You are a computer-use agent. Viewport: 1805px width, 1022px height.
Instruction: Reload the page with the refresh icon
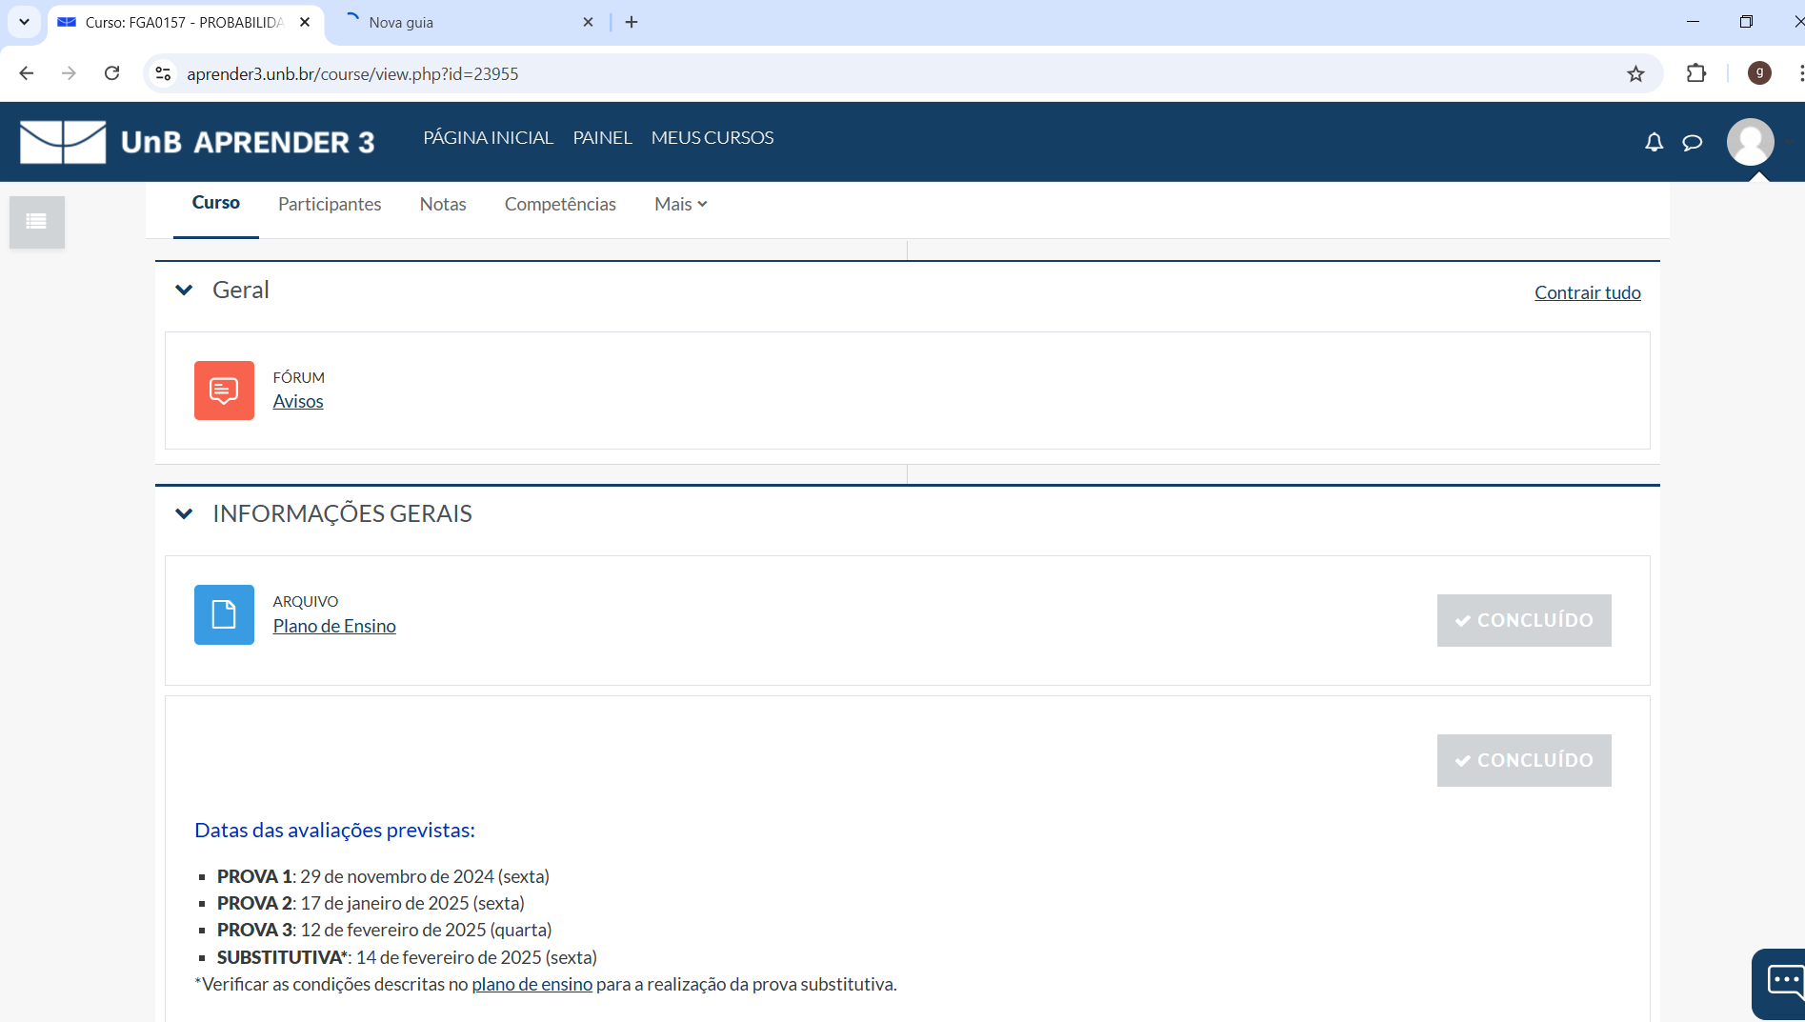(112, 73)
